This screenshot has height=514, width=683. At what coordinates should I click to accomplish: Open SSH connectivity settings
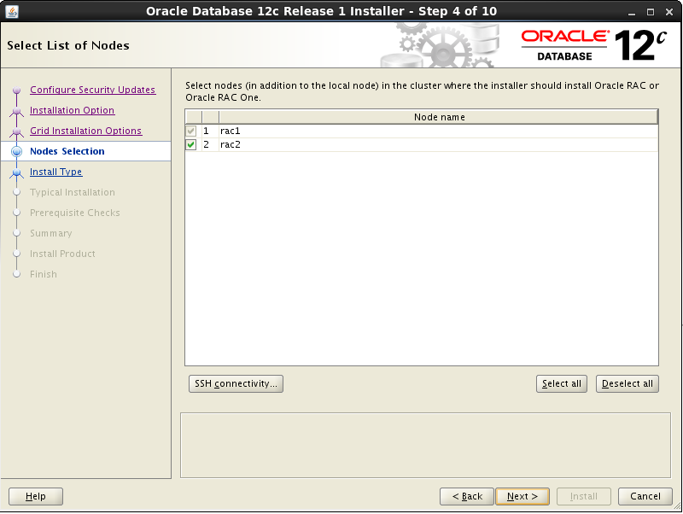coord(236,383)
